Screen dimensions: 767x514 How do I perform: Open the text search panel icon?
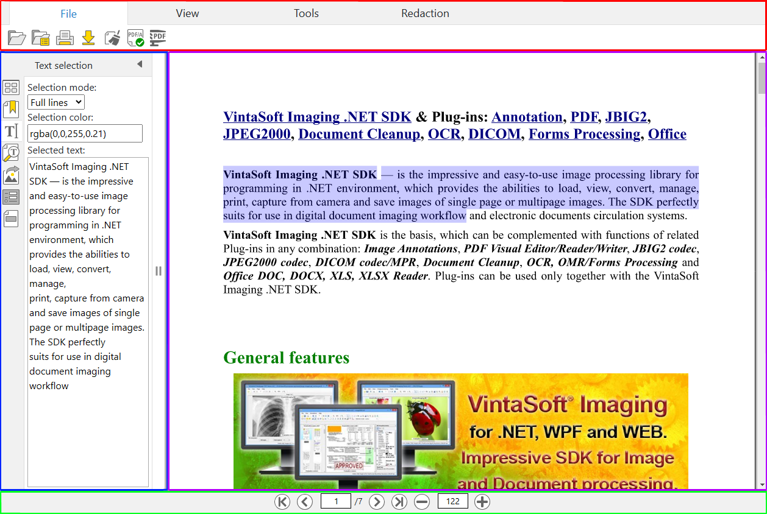point(11,153)
